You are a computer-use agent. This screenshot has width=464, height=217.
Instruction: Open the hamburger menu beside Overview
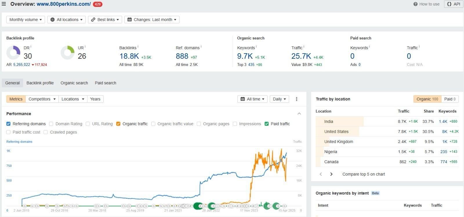(x=4, y=4)
